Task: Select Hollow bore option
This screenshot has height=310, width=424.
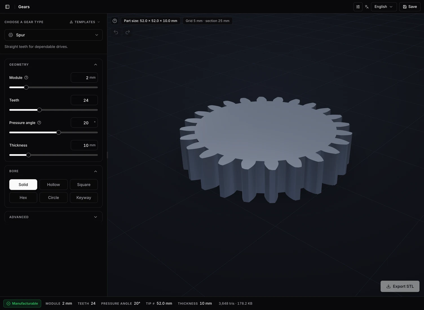Action: [x=54, y=185]
